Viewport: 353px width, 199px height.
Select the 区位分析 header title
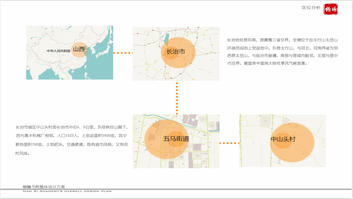(311, 8)
